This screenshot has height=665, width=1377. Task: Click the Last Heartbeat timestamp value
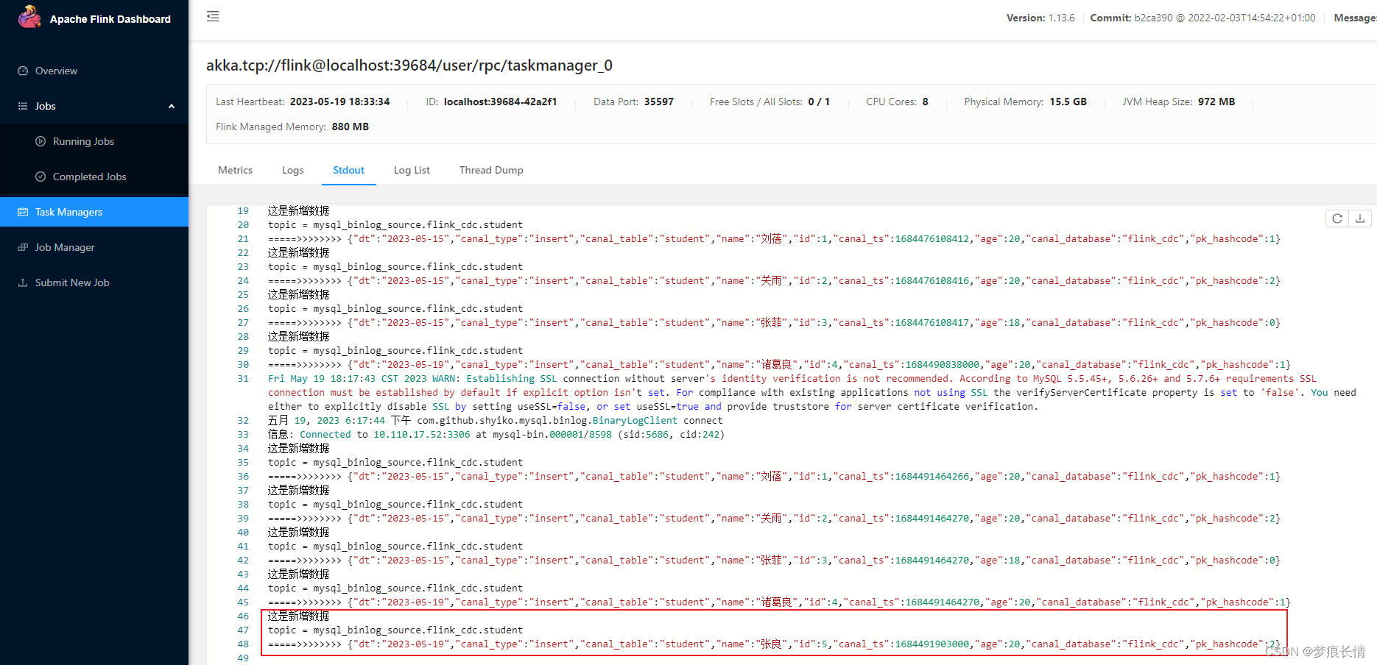(x=339, y=102)
